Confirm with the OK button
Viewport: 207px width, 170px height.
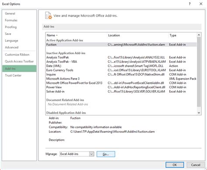tap(175, 165)
